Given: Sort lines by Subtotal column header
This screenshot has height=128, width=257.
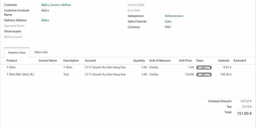Looking at the screenshot, I should (223, 61).
